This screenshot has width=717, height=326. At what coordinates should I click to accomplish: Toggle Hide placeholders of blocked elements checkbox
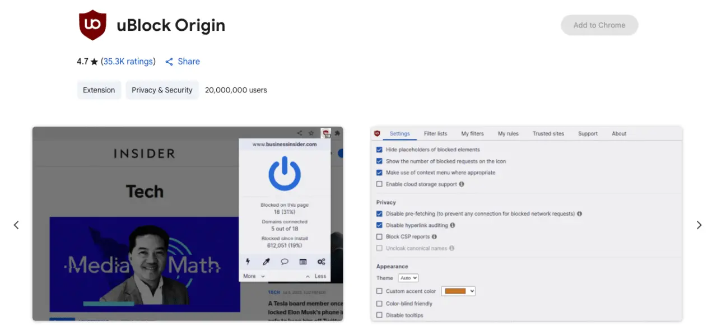coord(379,150)
